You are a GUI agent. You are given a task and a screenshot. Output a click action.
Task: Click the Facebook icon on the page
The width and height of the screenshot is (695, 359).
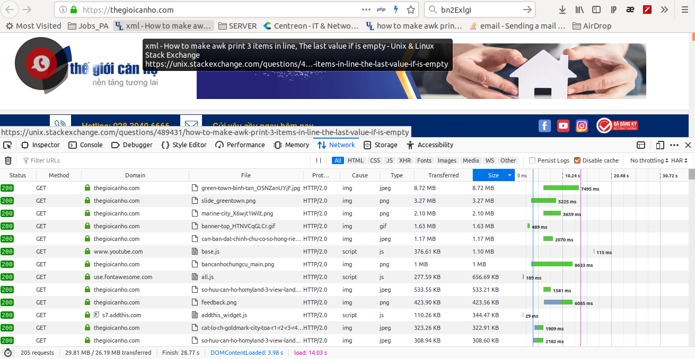pyautogui.click(x=544, y=125)
